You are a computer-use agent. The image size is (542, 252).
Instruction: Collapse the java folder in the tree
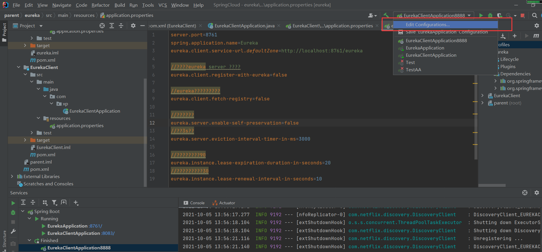pyautogui.click(x=38, y=89)
